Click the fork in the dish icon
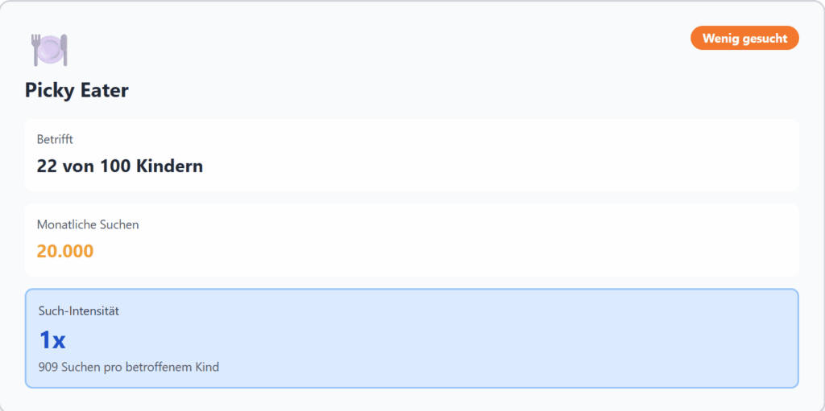 35,48
